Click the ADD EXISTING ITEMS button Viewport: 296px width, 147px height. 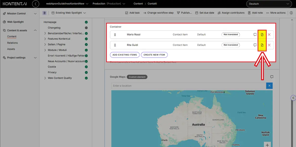click(124, 55)
